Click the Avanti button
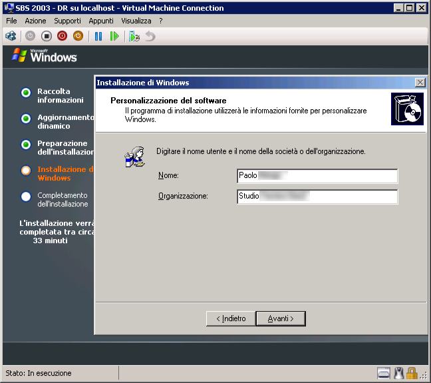 pyautogui.click(x=281, y=318)
